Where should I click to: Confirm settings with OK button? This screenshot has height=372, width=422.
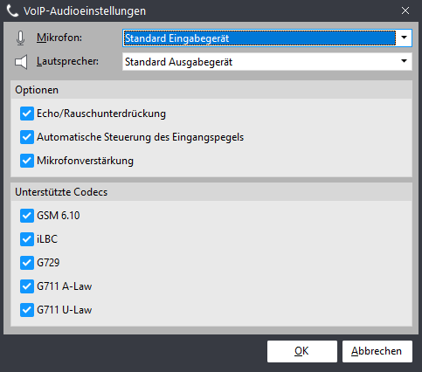(302, 351)
